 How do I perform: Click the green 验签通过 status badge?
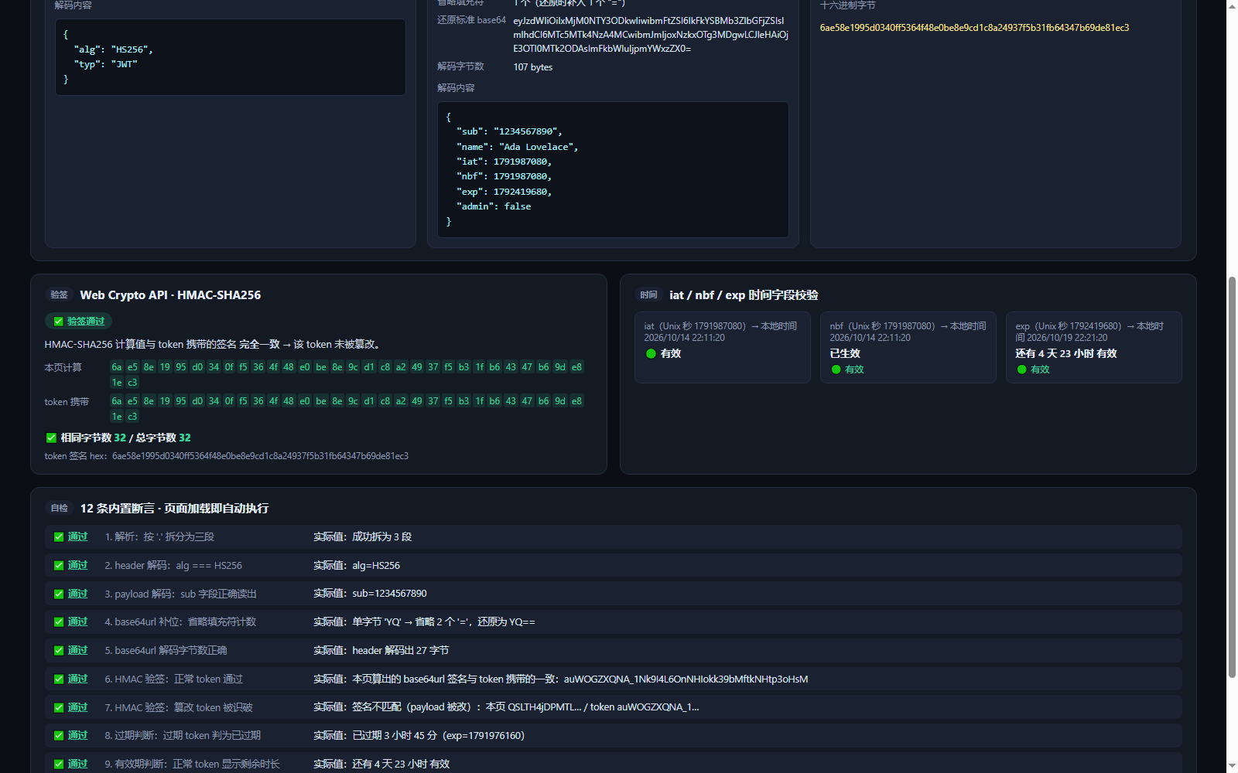pyautogui.click(x=79, y=321)
